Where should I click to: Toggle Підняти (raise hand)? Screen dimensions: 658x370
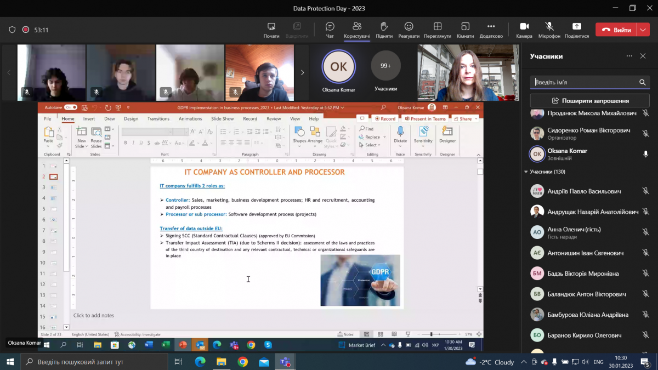point(384,30)
